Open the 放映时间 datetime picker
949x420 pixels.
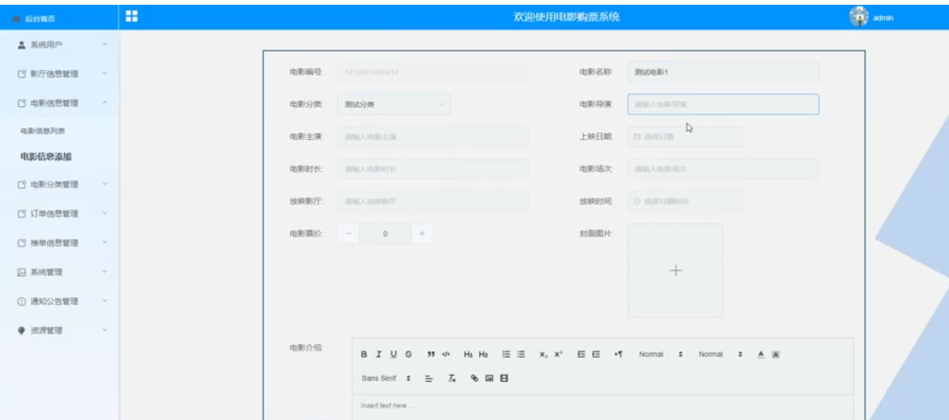[686, 201]
